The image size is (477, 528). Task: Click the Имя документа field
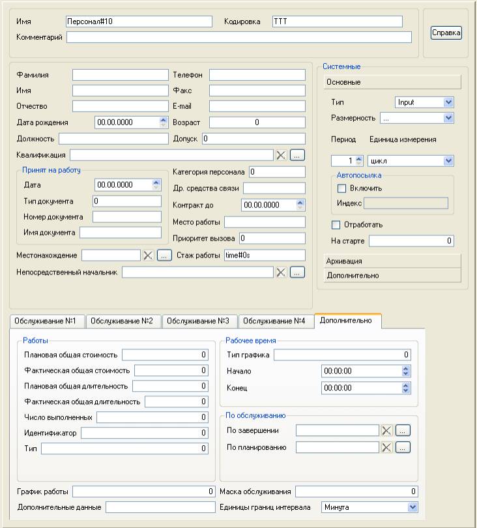click(x=121, y=232)
